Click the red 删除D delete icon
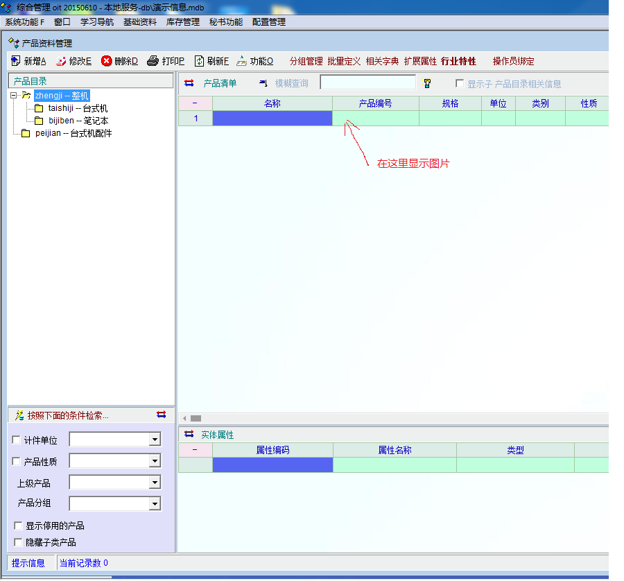 (106, 61)
